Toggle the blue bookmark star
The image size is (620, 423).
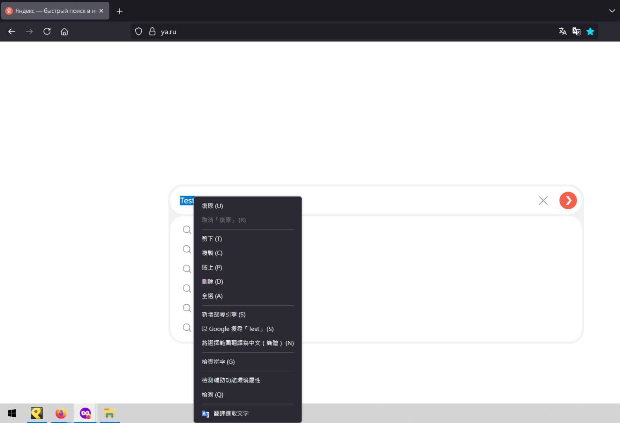(x=590, y=31)
